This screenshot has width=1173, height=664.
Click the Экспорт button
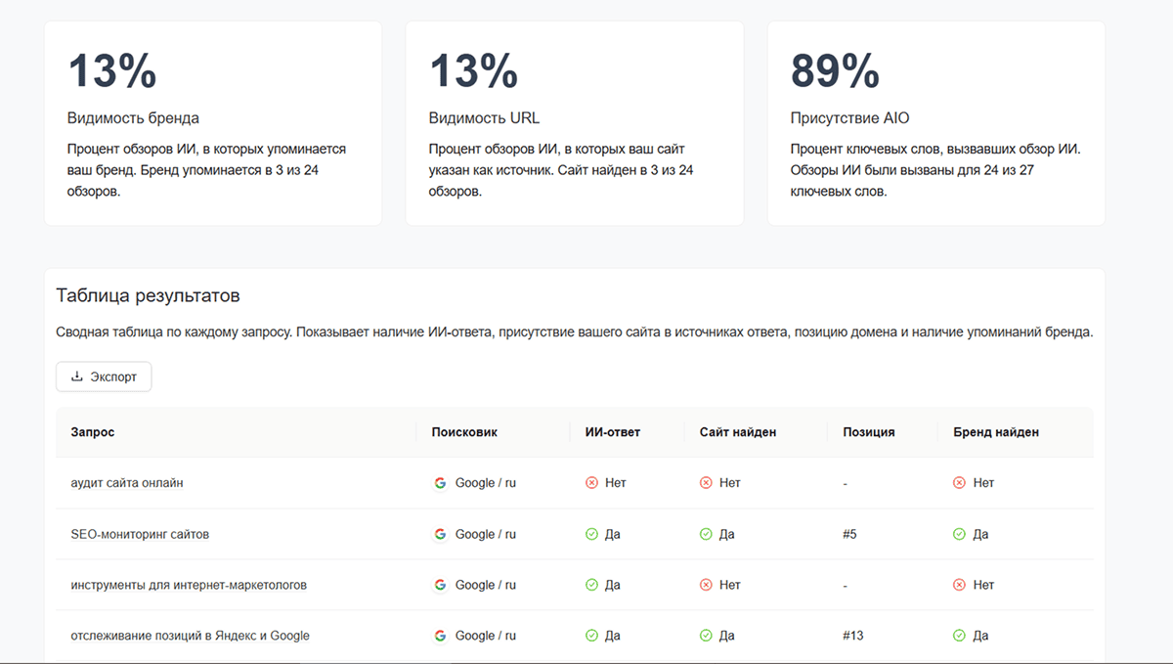pyautogui.click(x=103, y=376)
